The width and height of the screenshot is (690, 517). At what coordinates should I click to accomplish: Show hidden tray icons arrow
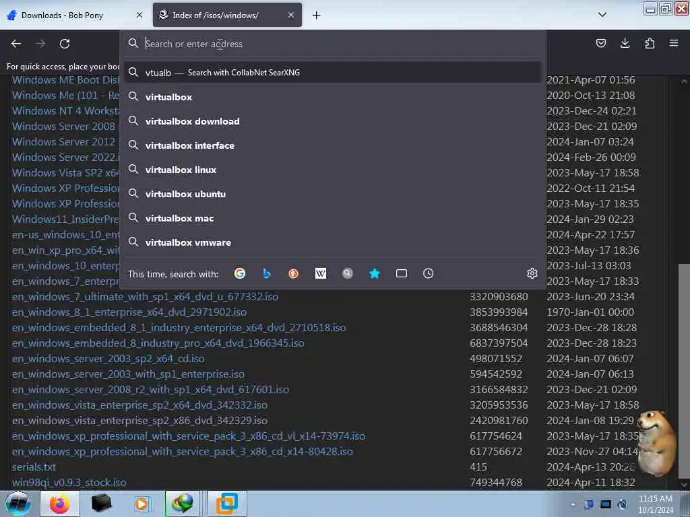[573, 504]
